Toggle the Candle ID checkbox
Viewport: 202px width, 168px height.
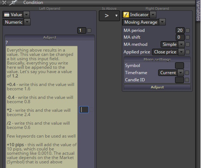187,80
